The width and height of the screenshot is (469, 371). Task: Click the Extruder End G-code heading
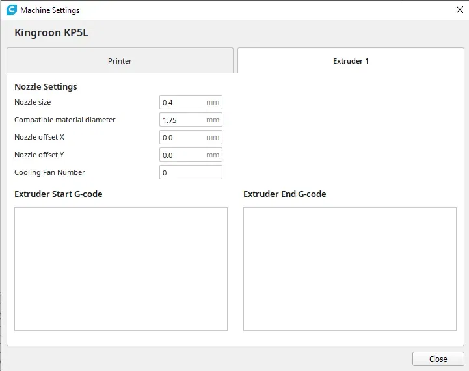click(285, 194)
